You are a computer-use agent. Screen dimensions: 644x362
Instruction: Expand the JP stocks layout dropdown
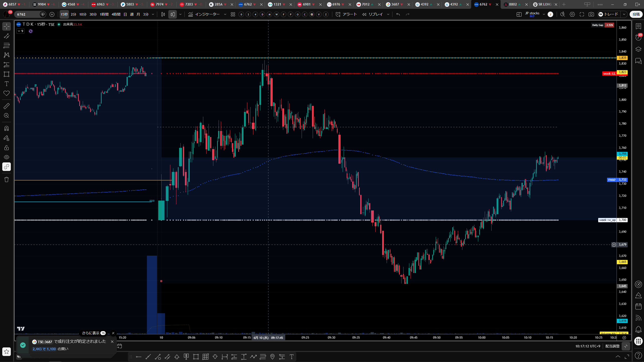[544, 14]
